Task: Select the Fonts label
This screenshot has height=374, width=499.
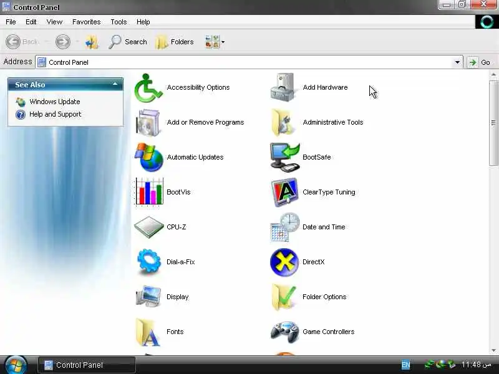Action: pyautogui.click(x=175, y=332)
